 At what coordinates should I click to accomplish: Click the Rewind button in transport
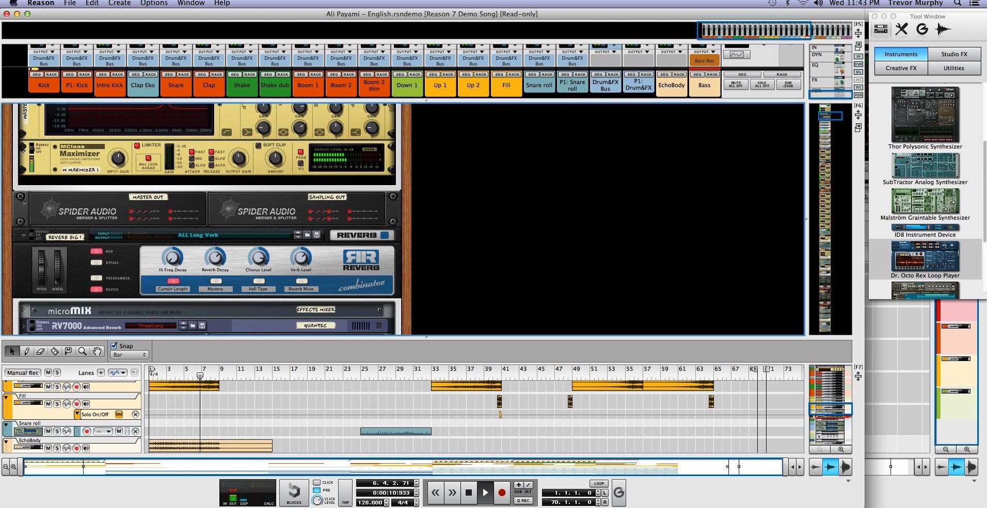[x=435, y=493]
